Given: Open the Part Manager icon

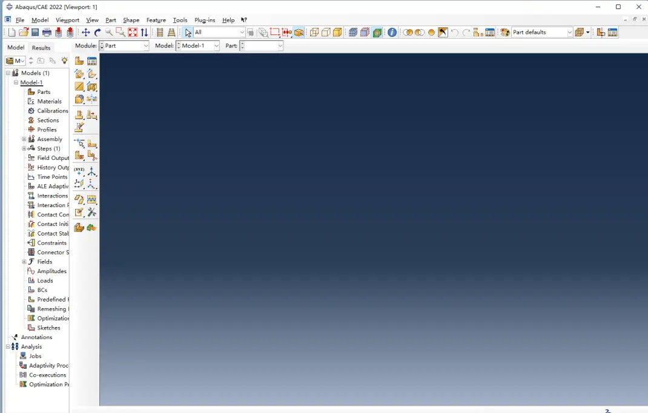Looking at the screenshot, I should pyautogui.click(x=92, y=61).
